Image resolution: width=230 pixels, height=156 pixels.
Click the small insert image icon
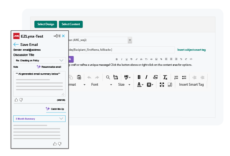click(x=156, y=59)
